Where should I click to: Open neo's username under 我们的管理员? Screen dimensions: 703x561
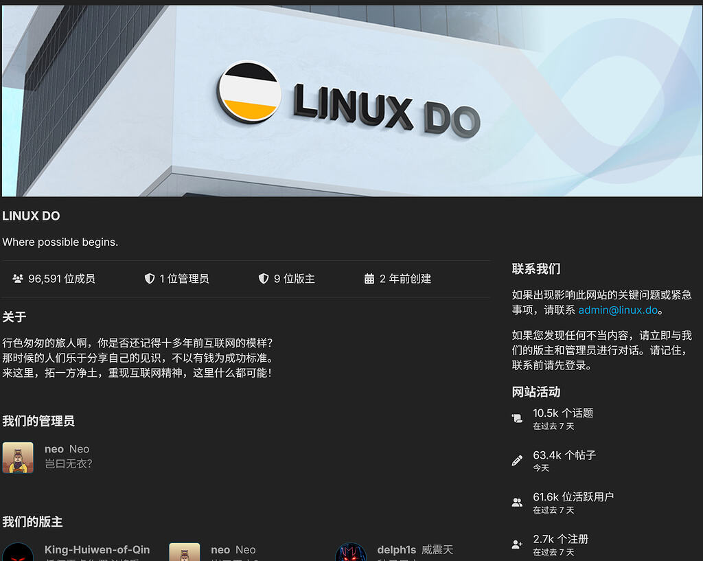(54, 449)
